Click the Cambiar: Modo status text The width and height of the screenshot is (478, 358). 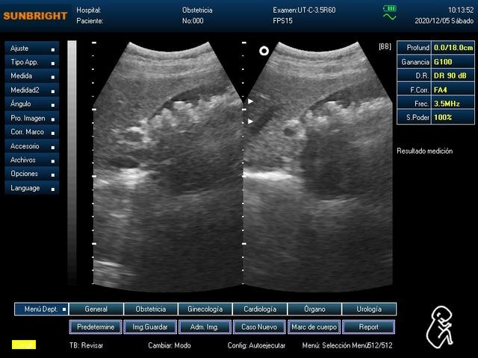(170, 345)
